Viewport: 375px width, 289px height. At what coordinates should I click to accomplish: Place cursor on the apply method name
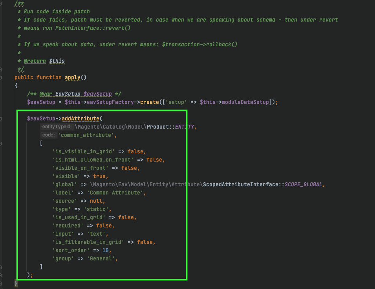pyautogui.click(x=73, y=77)
